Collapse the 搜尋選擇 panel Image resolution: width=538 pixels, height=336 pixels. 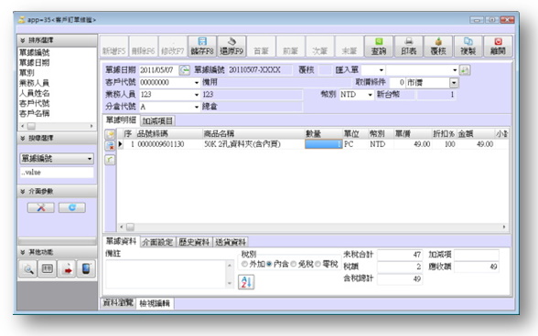pyautogui.click(x=22, y=138)
